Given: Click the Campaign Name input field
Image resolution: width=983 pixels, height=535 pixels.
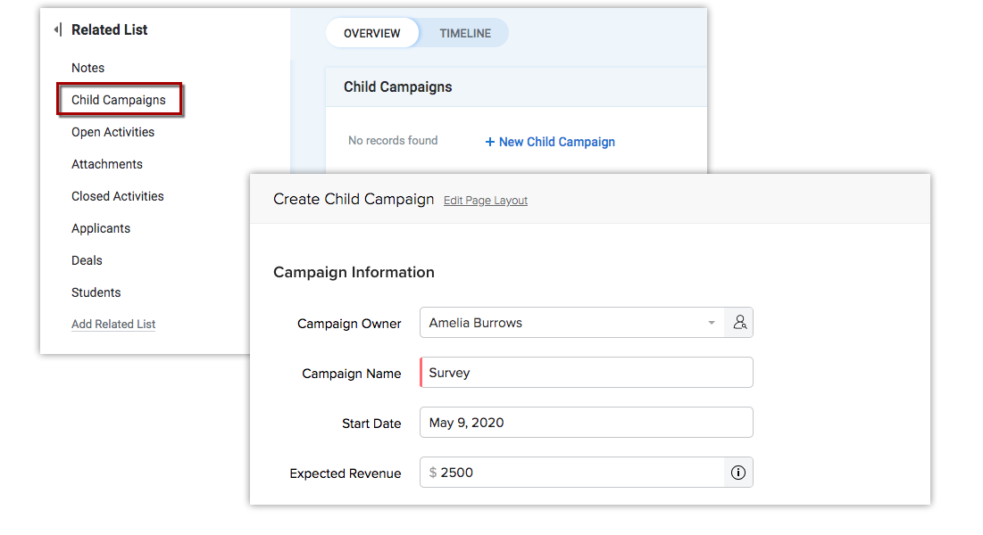Looking at the screenshot, I should pos(586,373).
